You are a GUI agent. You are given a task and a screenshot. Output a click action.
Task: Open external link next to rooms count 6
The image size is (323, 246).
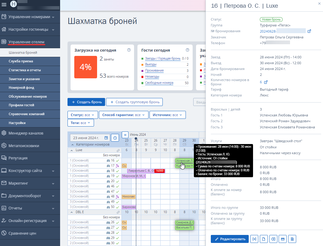point(266,82)
